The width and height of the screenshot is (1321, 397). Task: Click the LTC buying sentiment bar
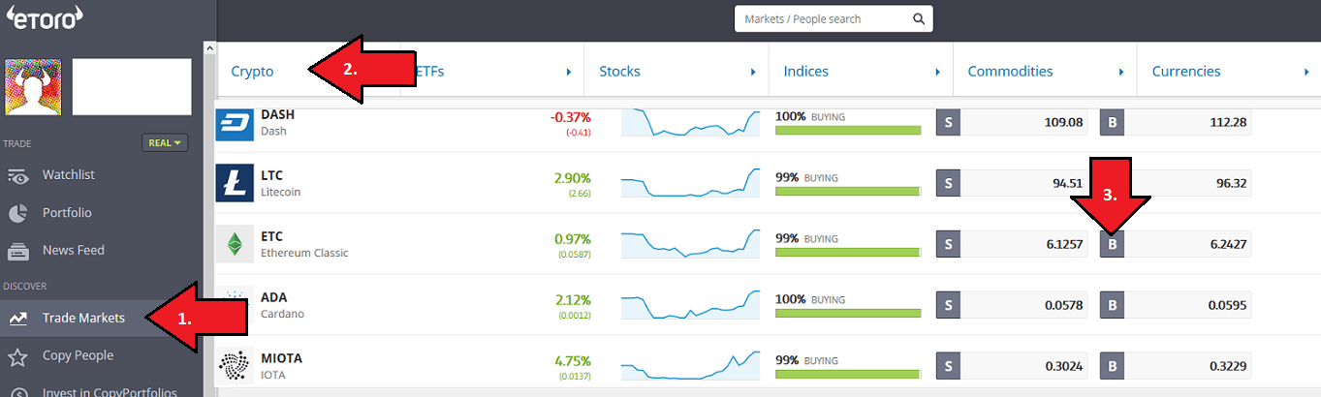(848, 192)
